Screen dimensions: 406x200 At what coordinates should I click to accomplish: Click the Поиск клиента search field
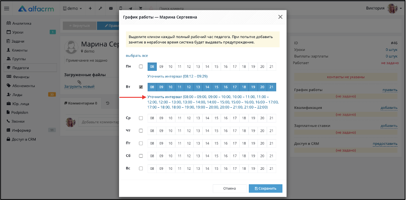tap(171, 9)
